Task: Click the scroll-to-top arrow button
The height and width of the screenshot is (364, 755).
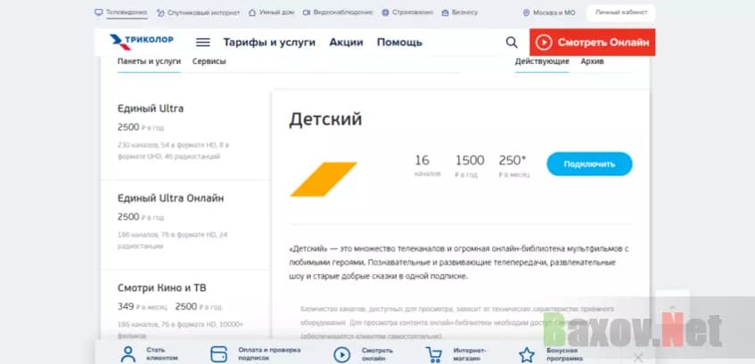Action: click(673, 307)
